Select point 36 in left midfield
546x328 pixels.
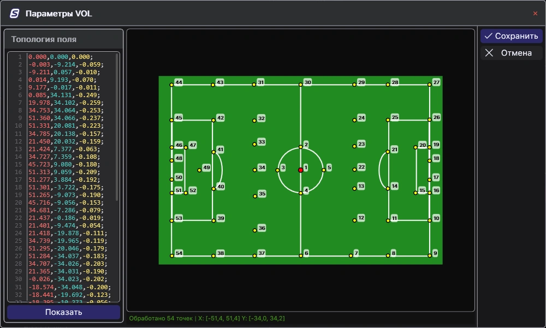click(254, 230)
